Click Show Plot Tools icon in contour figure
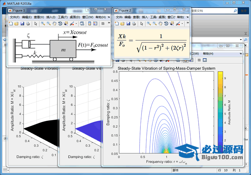251x175 pixels. click(205, 60)
